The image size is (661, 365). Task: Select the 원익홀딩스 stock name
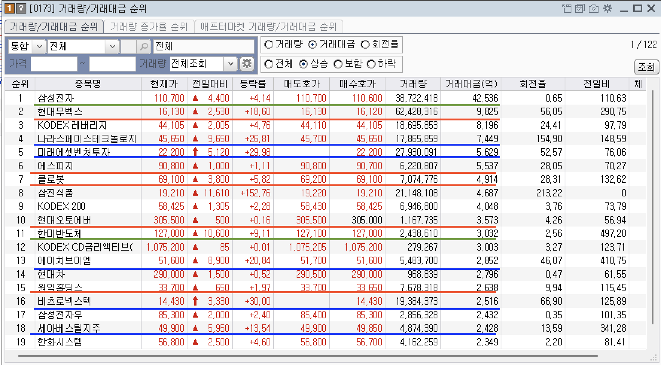pos(60,288)
